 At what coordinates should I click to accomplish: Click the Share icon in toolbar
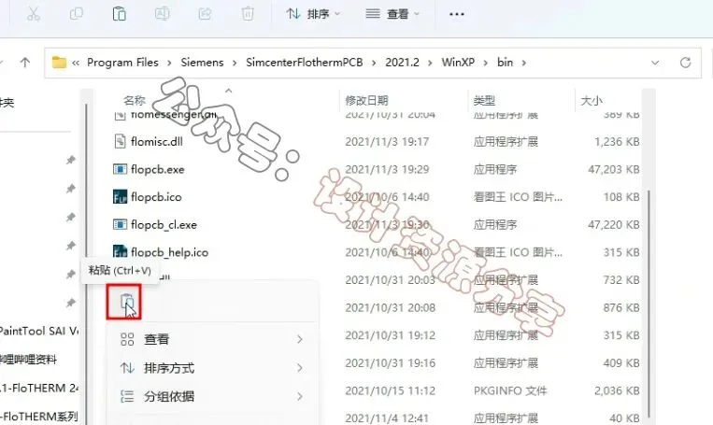[205, 14]
